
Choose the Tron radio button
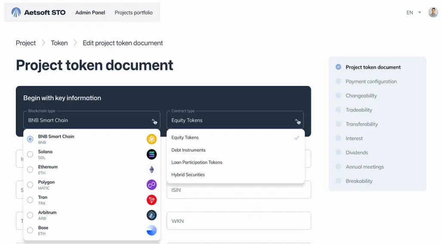click(x=30, y=200)
